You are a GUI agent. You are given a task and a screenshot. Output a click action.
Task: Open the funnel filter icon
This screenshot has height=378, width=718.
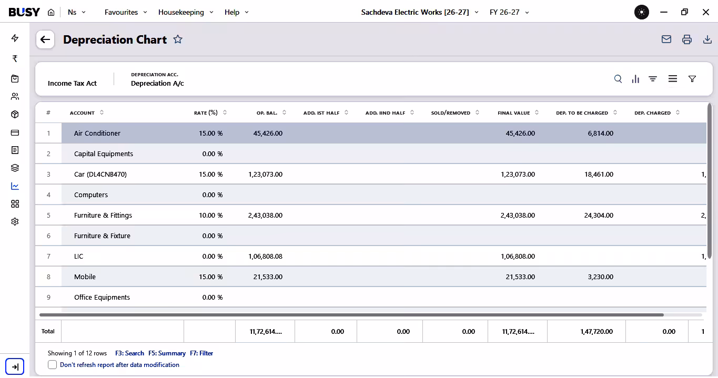(692, 79)
